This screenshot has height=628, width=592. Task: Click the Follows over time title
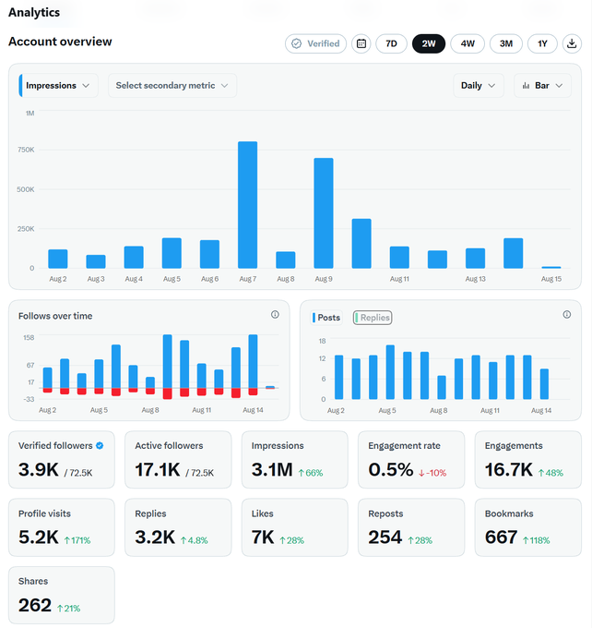[55, 316]
